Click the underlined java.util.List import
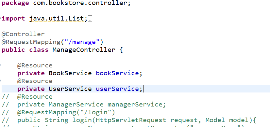Viewport: 270px width, 127px height. tap(57, 19)
